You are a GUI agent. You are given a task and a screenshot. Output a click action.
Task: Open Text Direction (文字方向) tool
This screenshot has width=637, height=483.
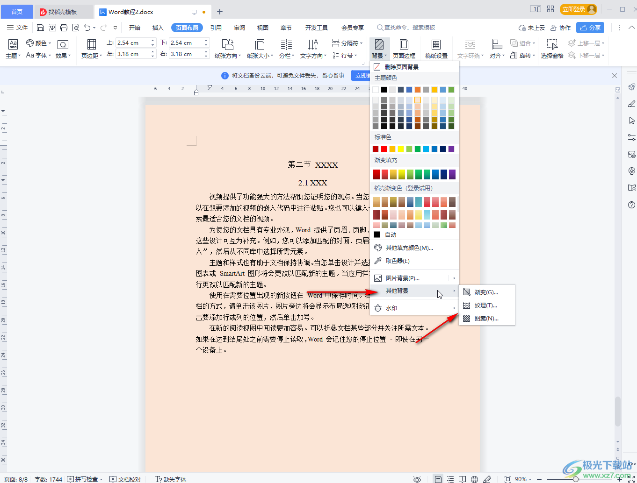(313, 49)
